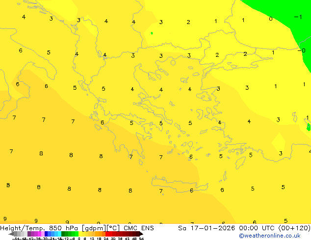This screenshot has height=240, width=311.
Task: Click the '-54' legend scale label
Action: 16,239
